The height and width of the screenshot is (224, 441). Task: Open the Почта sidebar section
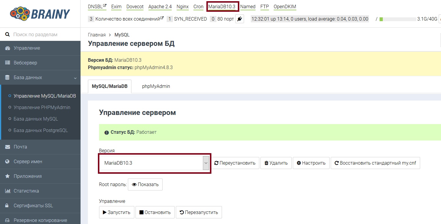coord(20,147)
